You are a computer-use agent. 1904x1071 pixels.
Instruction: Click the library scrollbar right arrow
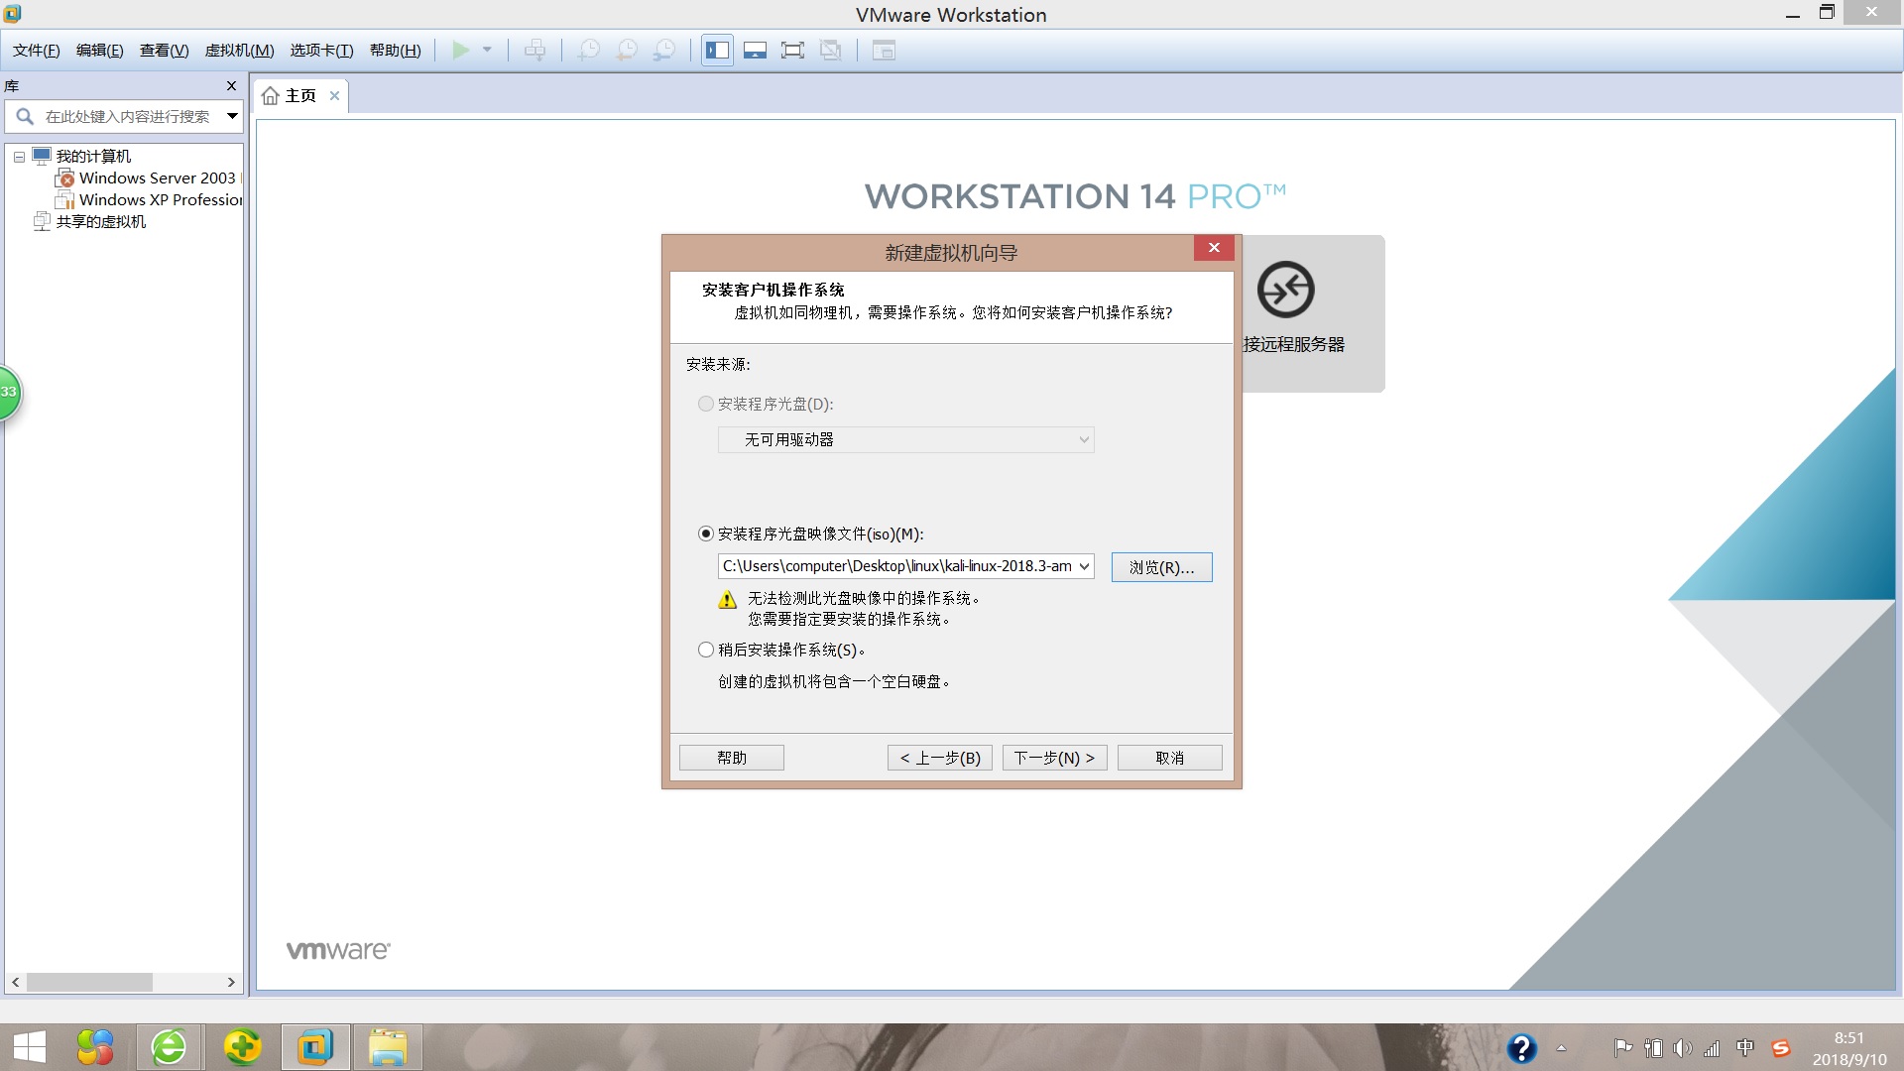pos(231,982)
